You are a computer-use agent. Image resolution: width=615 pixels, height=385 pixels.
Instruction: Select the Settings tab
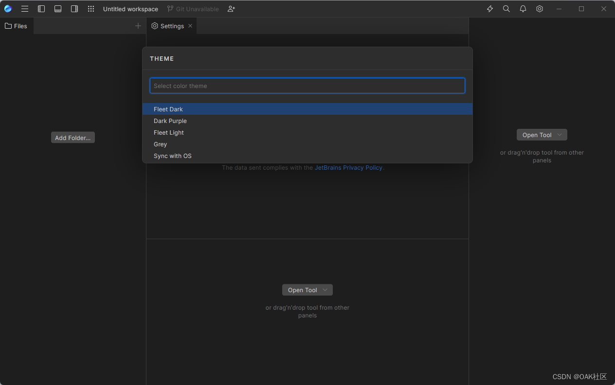pyautogui.click(x=171, y=26)
